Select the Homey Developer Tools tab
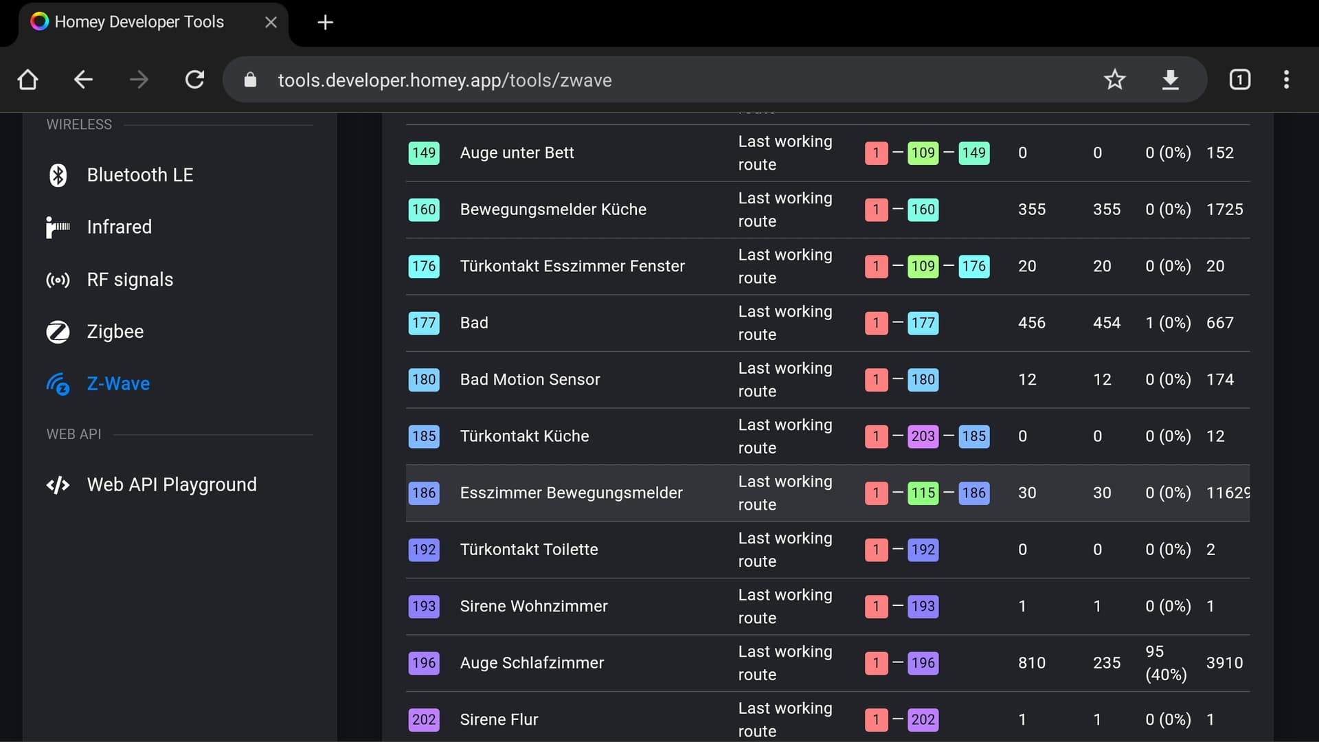This screenshot has width=1319, height=742. click(x=139, y=22)
